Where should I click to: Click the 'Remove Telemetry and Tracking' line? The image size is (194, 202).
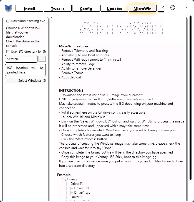[83, 51]
